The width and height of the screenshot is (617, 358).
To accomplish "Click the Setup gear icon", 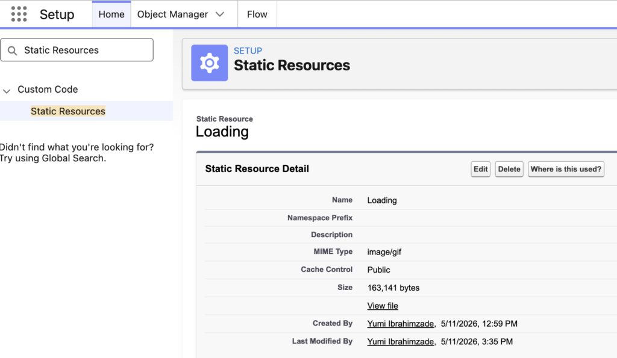I will coord(209,63).
